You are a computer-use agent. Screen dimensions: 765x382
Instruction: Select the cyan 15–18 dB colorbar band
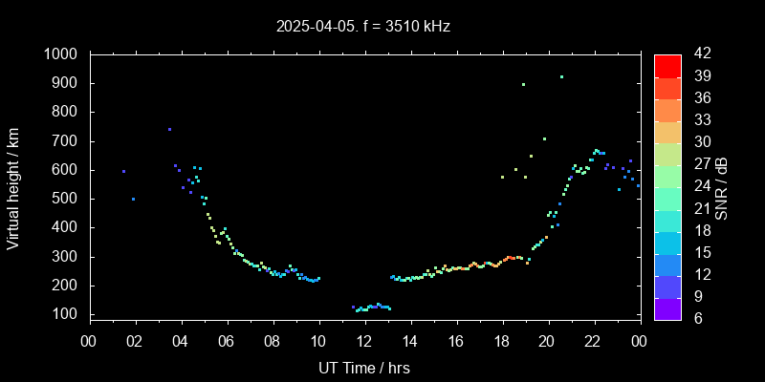click(x=667, y=242)
